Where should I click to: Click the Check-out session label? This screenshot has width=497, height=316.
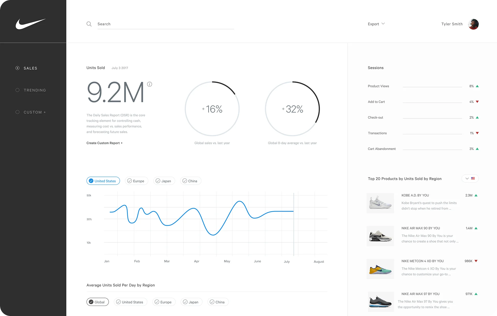(375, 117)
